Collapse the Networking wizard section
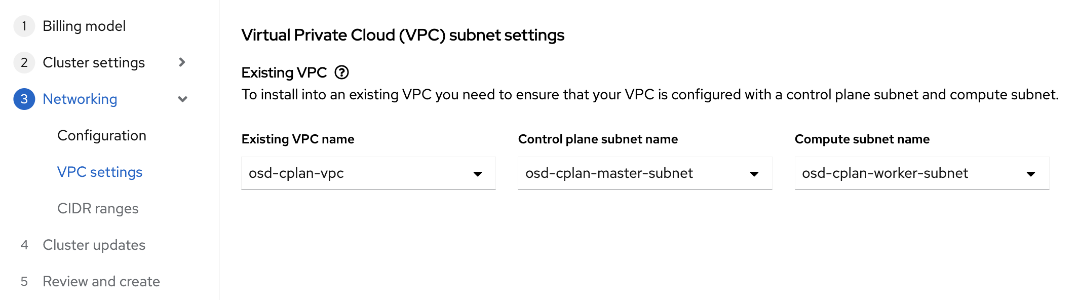The width and height of the screenshot is (1078, 300). pyautogui.click(x=80, y=99)
